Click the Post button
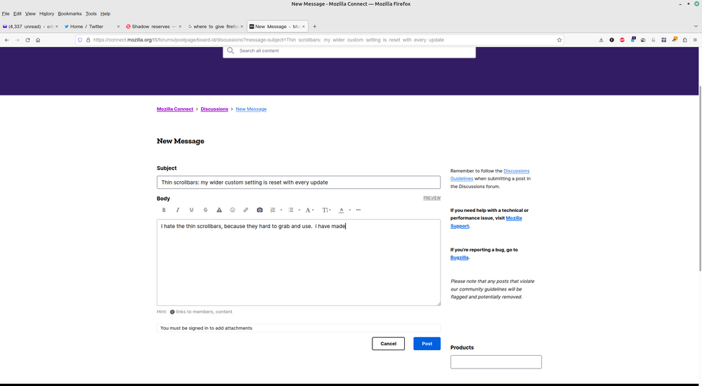 427,344
